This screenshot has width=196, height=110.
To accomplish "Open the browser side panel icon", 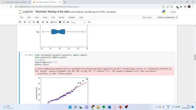I will point(185,7).
